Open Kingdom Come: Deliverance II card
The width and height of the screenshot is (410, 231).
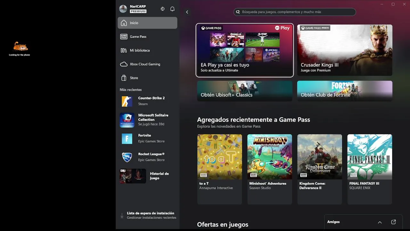[320, 169]
